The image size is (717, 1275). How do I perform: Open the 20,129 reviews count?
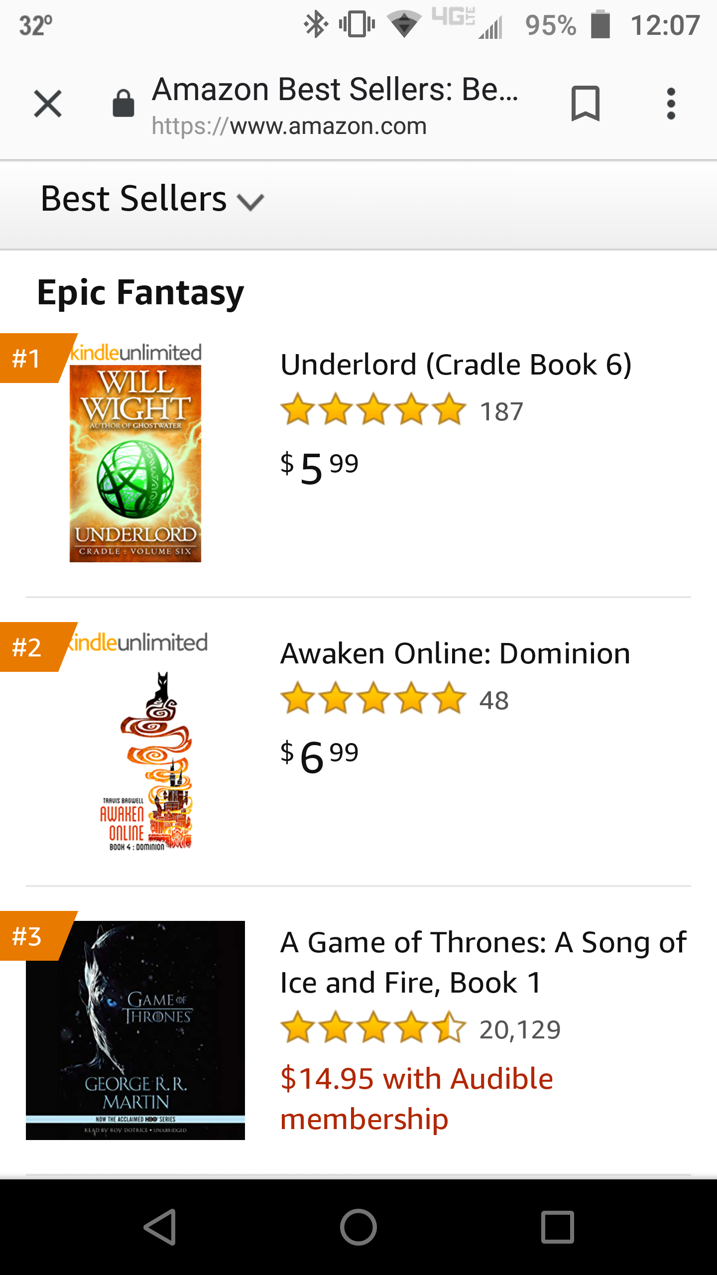[520, 1030]
